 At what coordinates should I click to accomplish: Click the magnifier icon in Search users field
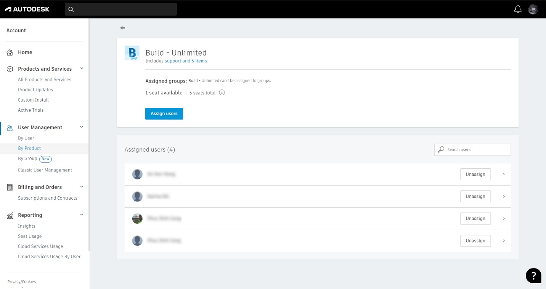click(x=441, y=149)
